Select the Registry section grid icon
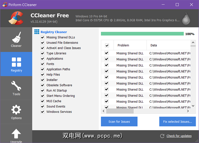This screenshot has width=199, height=143. pos(16,62)
